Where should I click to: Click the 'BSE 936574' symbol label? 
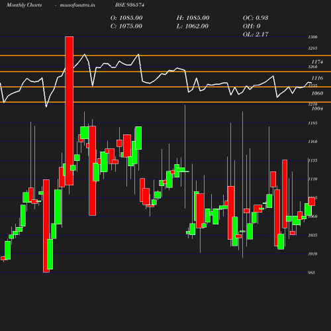(x=130, y=5)
